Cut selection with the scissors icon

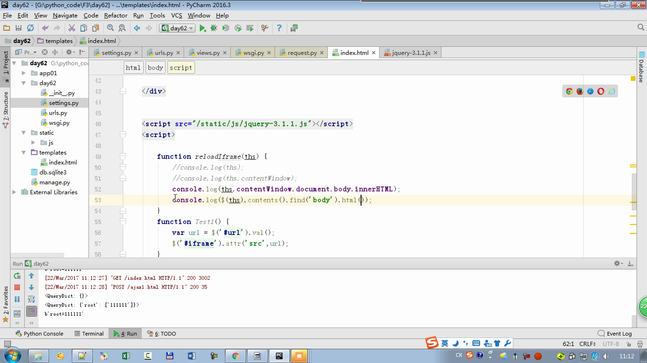click(72, 28)
